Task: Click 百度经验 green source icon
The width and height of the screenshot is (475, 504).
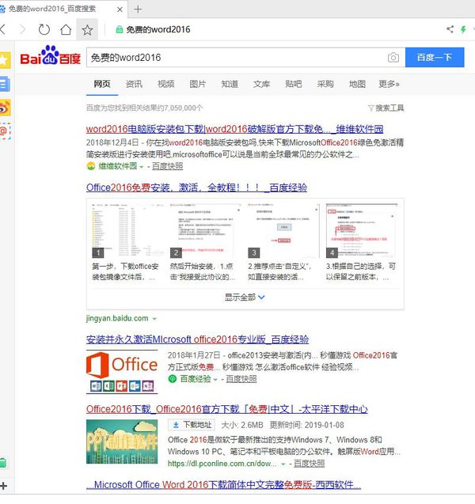Action: 173,379
